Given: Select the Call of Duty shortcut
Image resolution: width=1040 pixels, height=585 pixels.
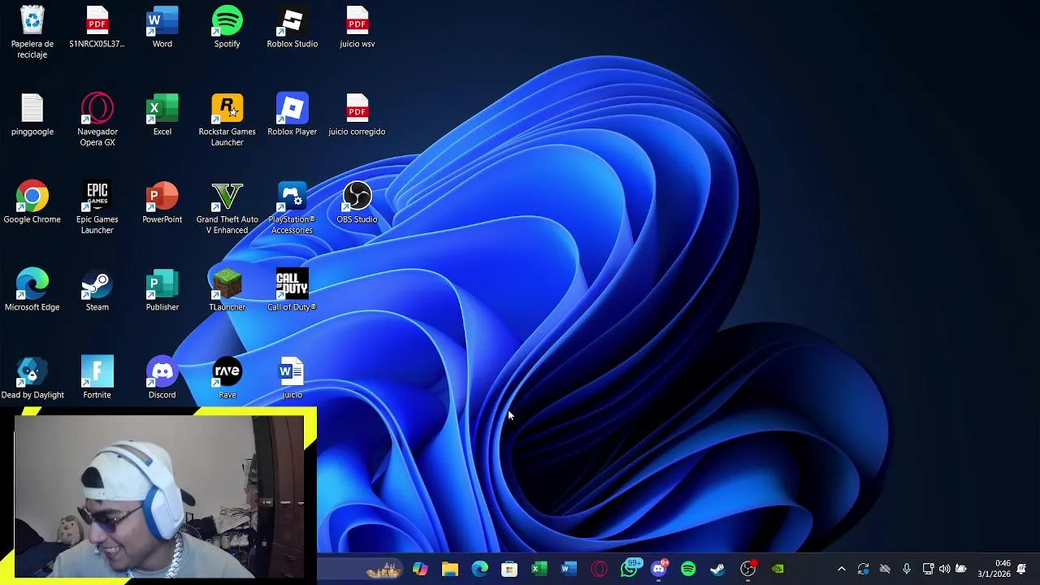Looking at the screenshot, I should [x=292, y=289].
